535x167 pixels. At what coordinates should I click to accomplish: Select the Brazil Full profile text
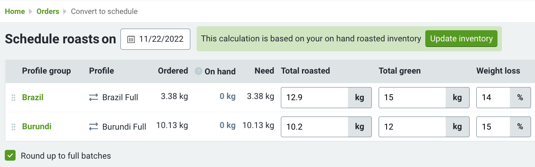(120, 97)
